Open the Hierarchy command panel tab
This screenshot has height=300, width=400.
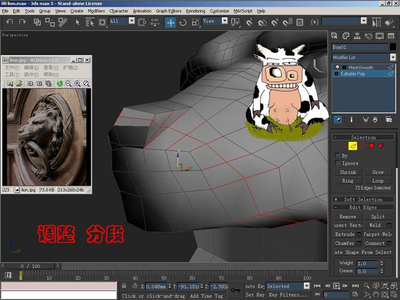[357, 36]
